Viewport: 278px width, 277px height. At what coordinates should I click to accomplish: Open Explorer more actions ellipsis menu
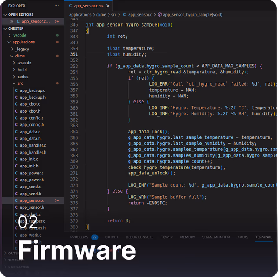[56, 6]
